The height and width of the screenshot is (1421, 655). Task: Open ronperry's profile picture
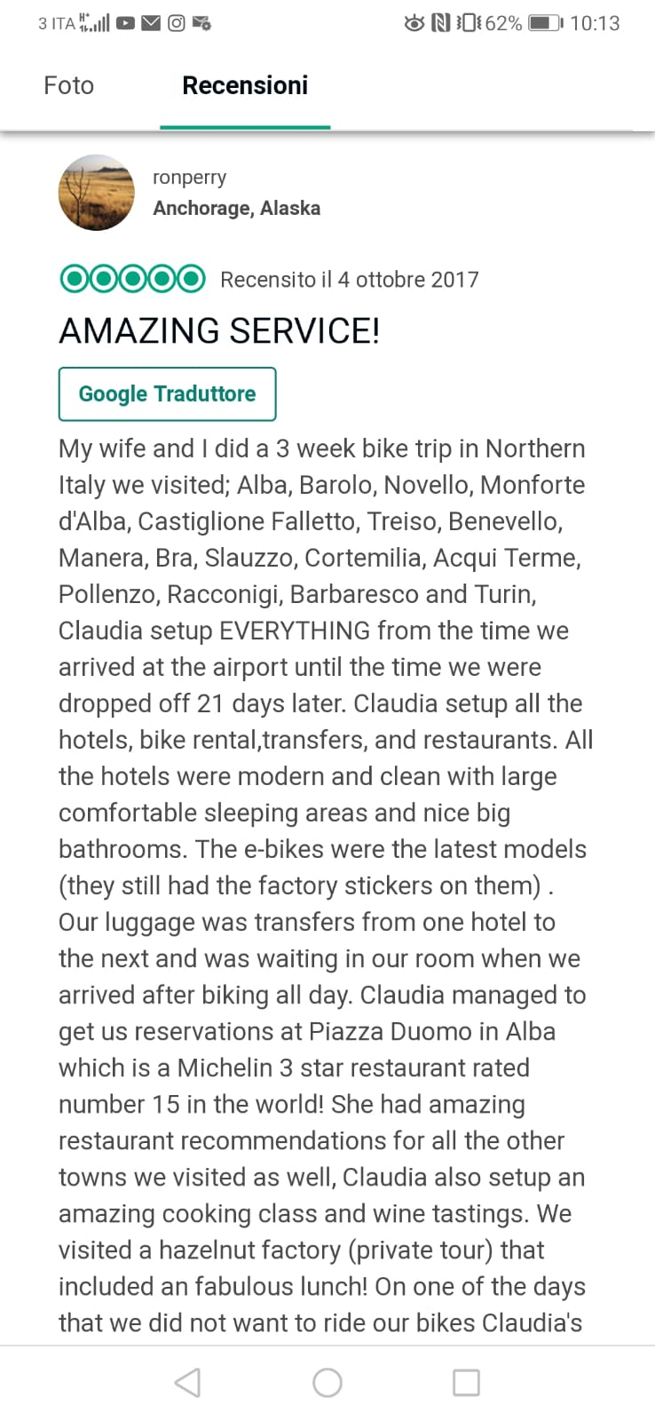click(97, 193)
